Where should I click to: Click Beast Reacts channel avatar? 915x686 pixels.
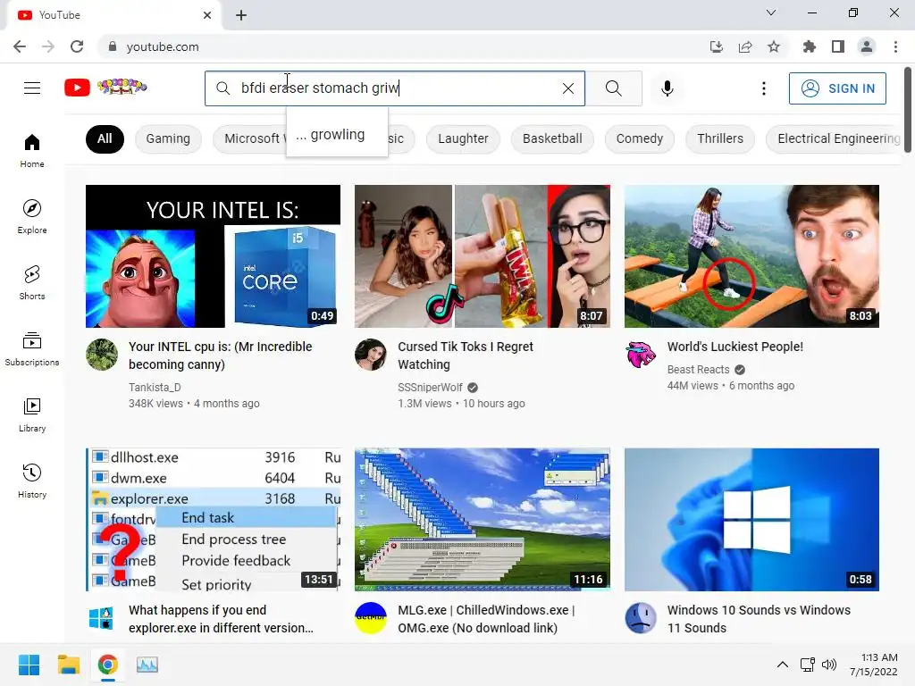[x=640, y=355]
